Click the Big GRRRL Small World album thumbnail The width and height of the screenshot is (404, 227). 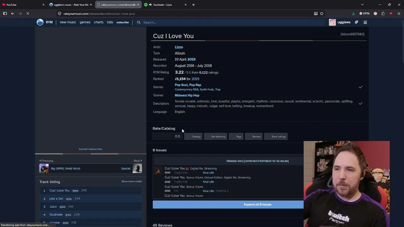[x=44, y=168]
